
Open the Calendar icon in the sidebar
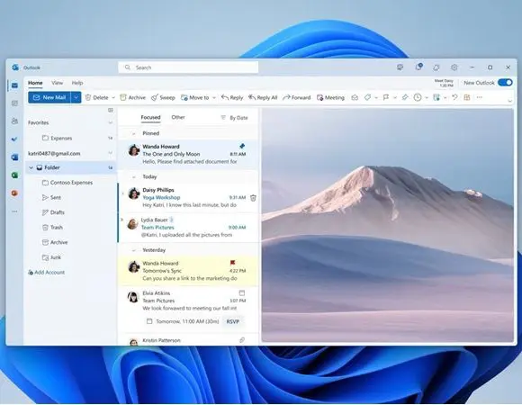click(x=14, y=103)
